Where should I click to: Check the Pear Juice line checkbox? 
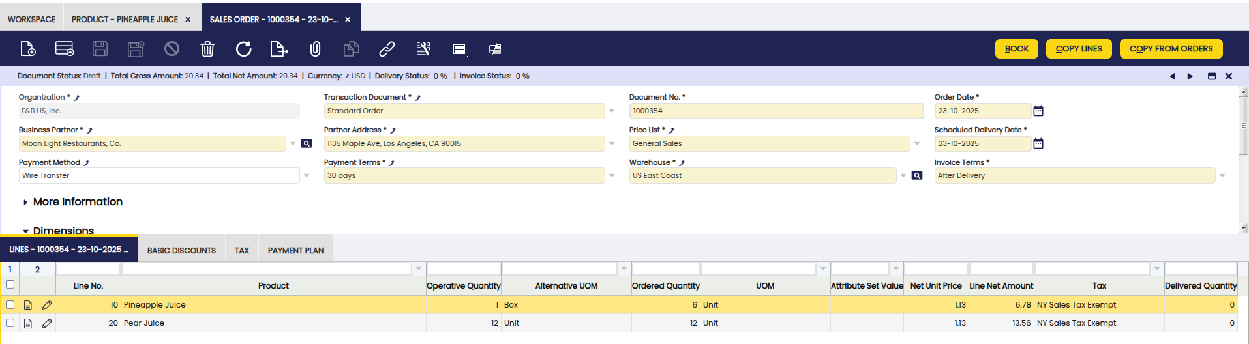click(x=10, y=322)
